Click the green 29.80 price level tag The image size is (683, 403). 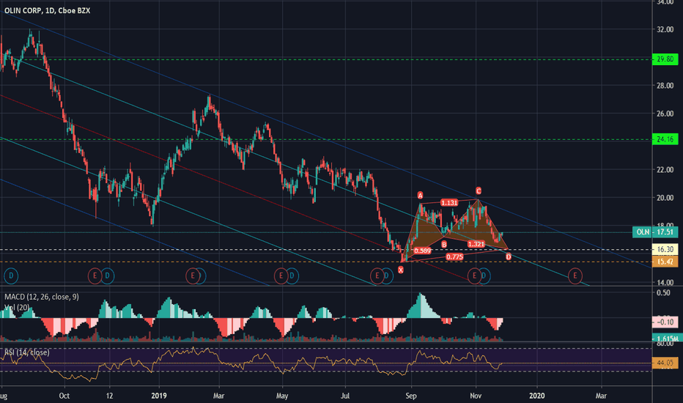(x=665, y=59)
